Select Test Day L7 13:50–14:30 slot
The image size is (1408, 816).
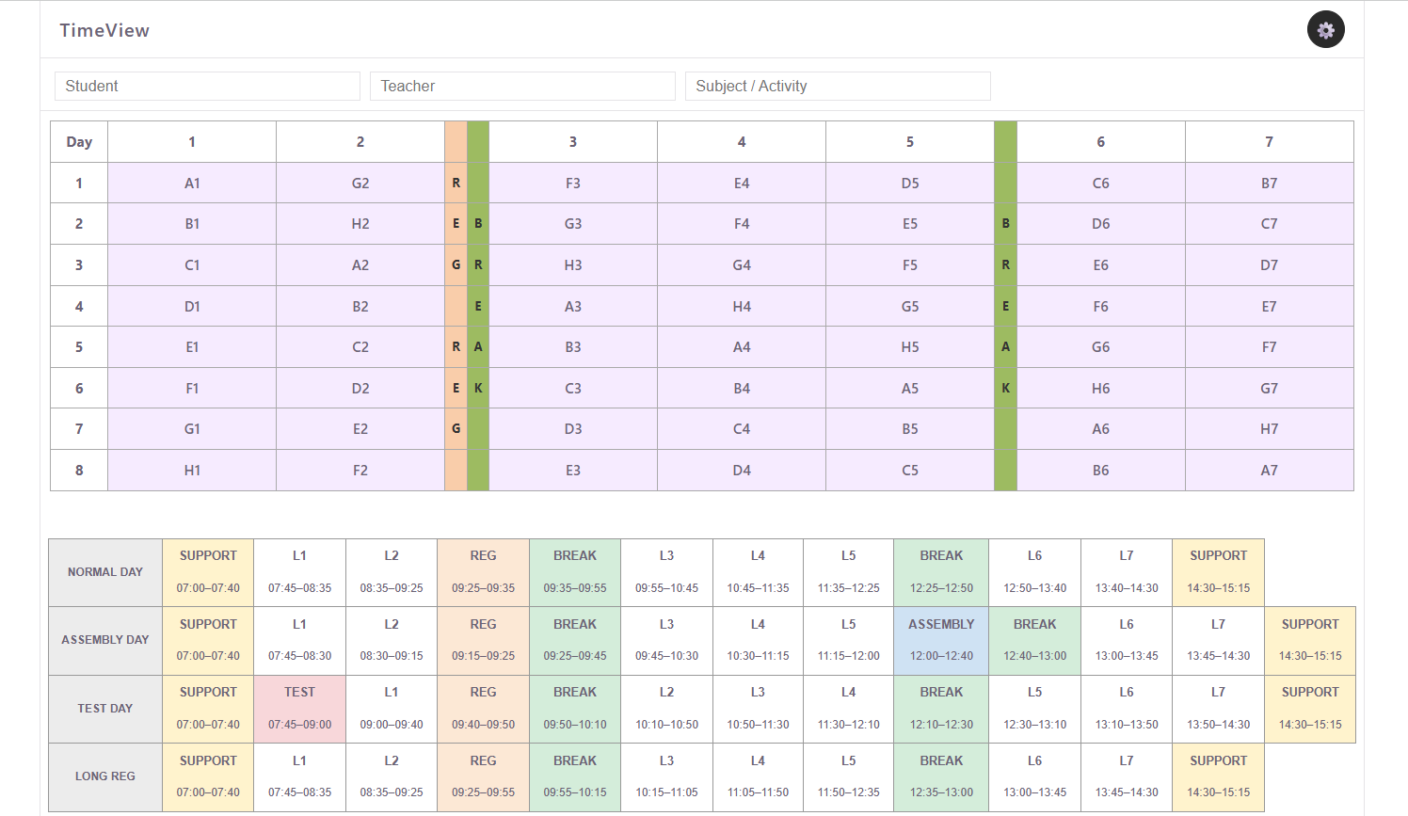point(1218,709)
